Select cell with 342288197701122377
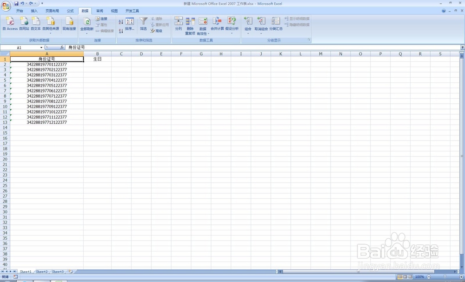This screenshot has height=282, width=465. (47, 64)
